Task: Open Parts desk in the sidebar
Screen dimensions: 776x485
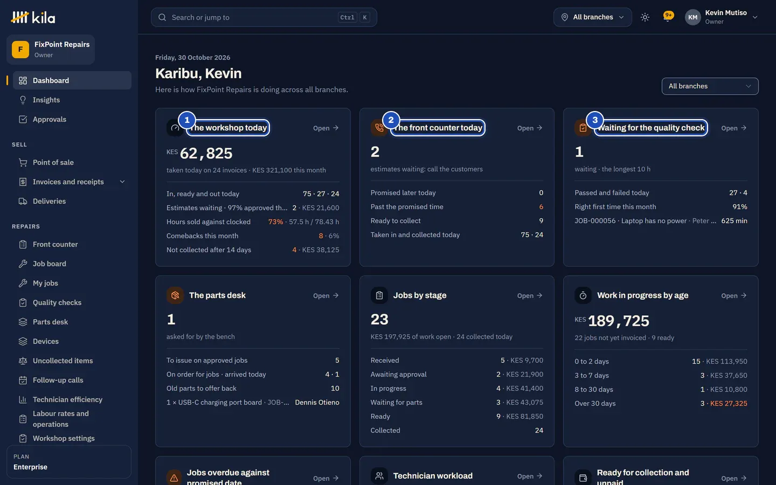Action: tap(72, 322)
